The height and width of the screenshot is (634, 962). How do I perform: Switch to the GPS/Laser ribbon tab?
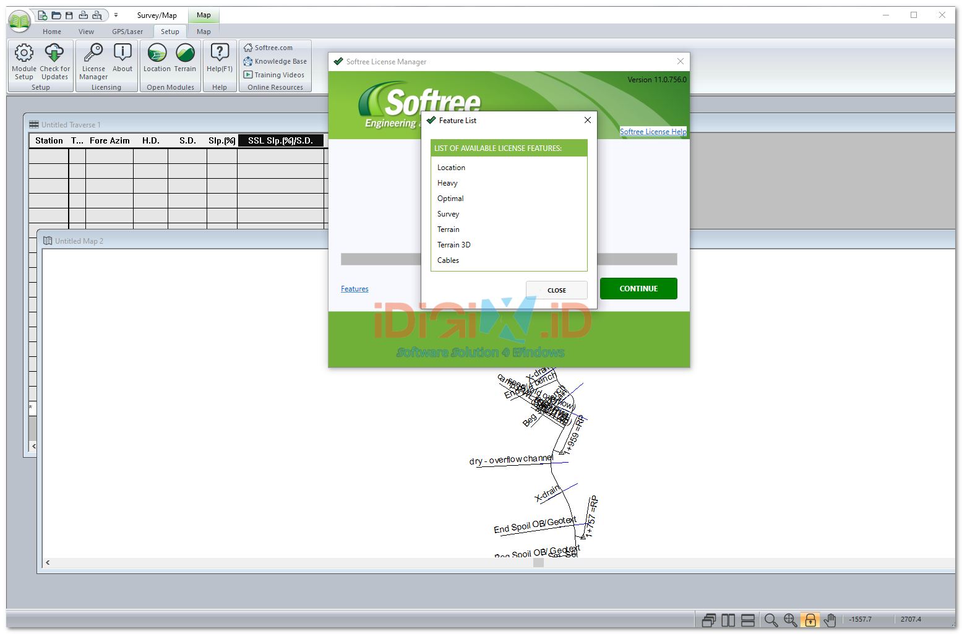[x=127, y=32]
